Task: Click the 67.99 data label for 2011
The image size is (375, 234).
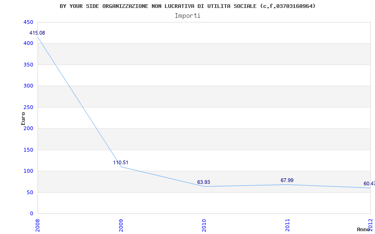Action: click(287, 180)
